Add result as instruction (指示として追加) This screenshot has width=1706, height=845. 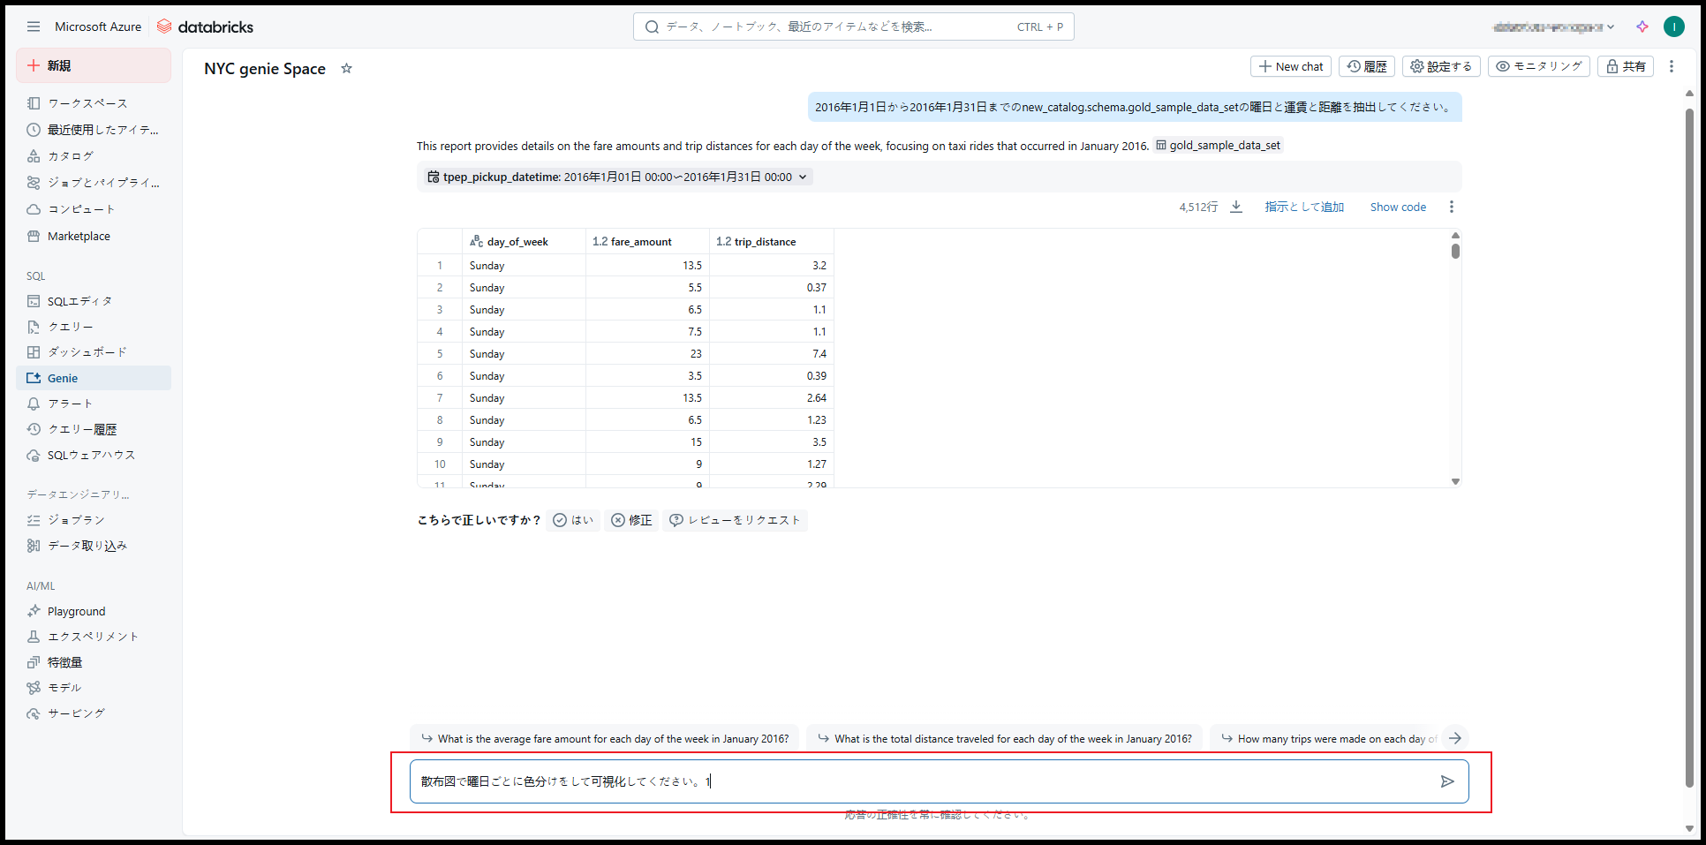[x=1304, y=207]
